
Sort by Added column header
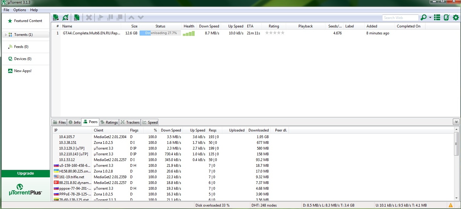click(380, 26)
